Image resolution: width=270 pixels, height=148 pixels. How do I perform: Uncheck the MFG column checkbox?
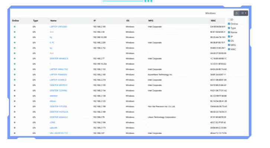pos(229,45)
